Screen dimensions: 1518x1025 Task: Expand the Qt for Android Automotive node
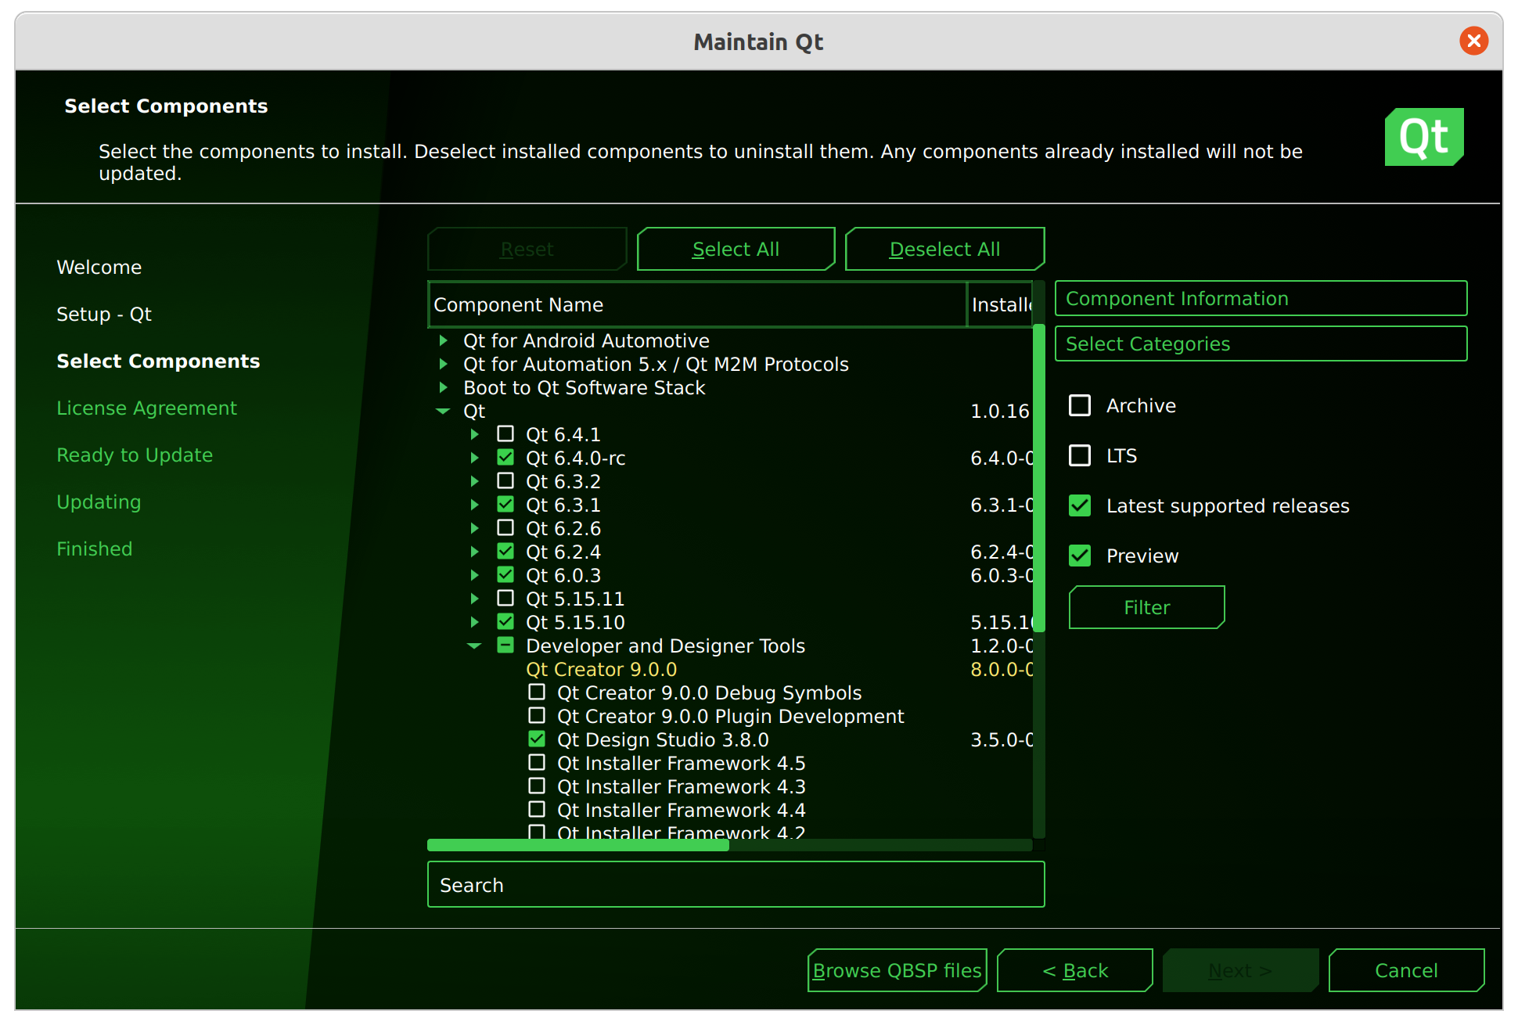pyautogui.click(x=444, y=341)
